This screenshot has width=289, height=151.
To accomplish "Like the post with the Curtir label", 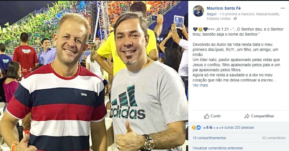I will [x=216, y=116].
